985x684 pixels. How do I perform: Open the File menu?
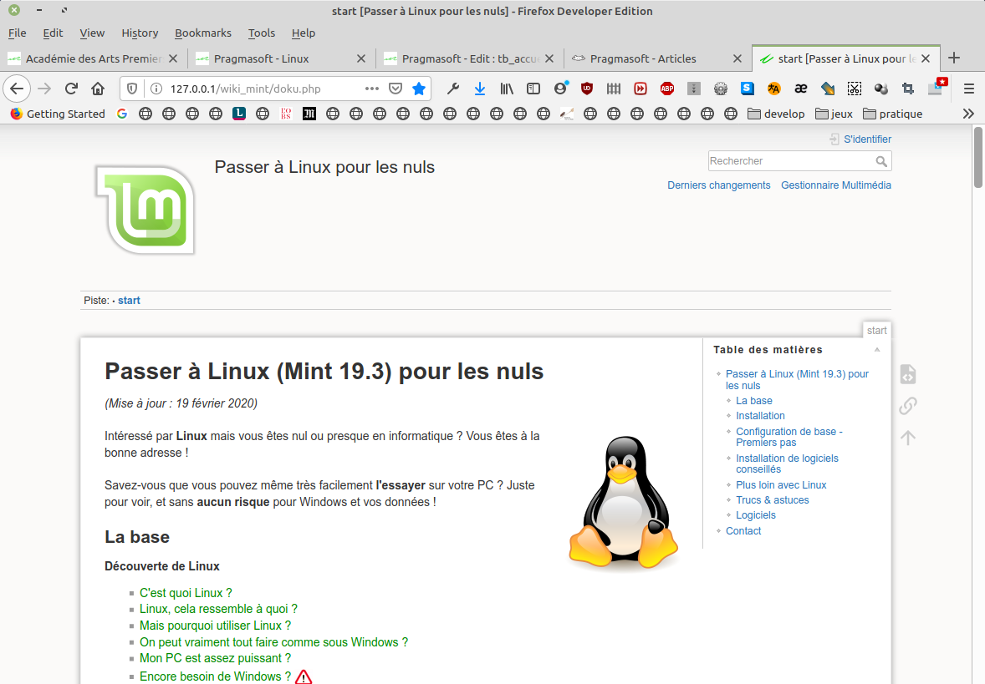(17, 33)
